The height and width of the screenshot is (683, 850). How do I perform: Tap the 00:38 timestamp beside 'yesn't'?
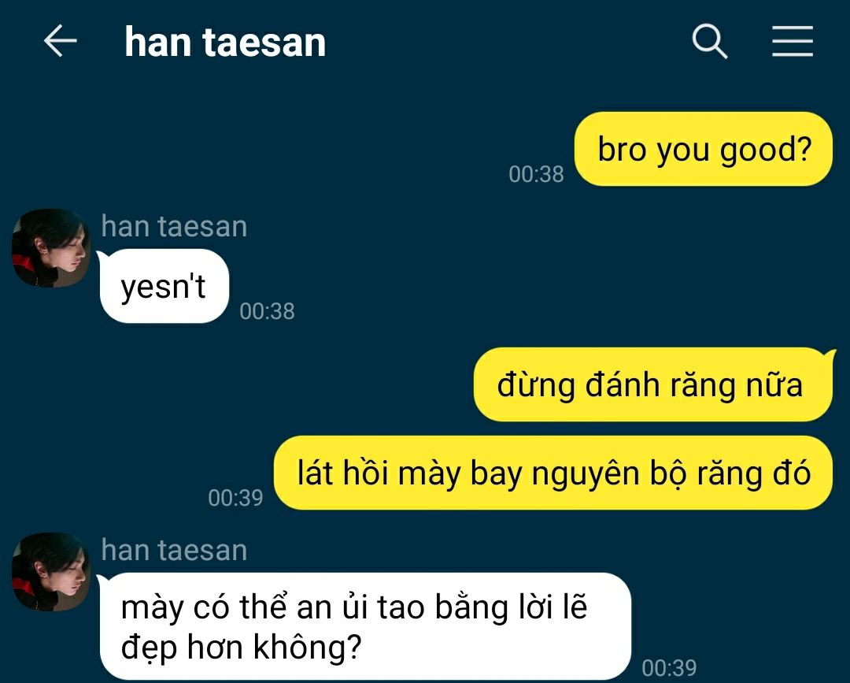(268, 311)
